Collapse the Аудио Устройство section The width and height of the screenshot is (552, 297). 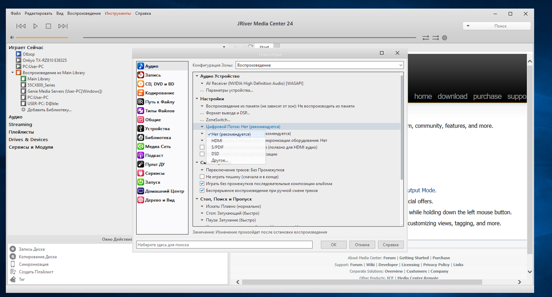197,76
